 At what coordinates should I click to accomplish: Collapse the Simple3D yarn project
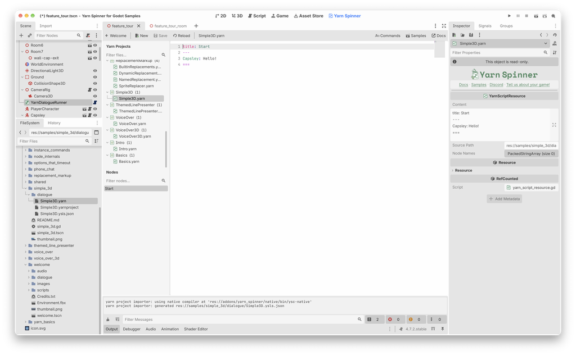(x=107, y=92)
